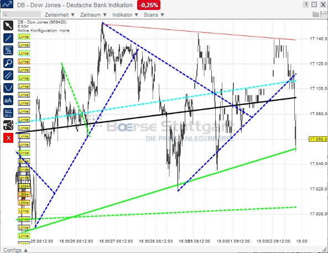Select the parallel channel lines tool
Viewport: 328px width, 253px height.
(x=8, y=75)
